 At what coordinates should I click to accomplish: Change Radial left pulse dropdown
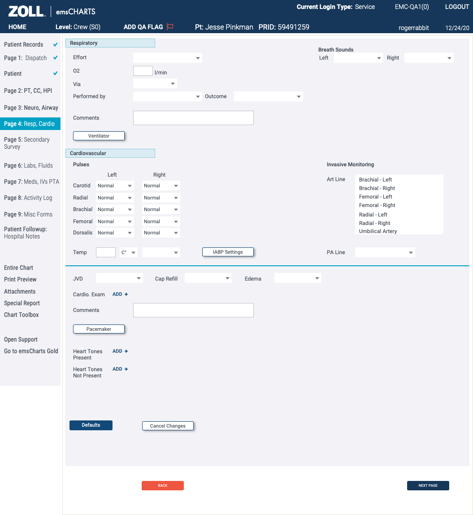click(x=115, y=198)
